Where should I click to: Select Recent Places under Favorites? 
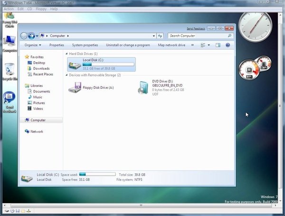tap(43, 74)
